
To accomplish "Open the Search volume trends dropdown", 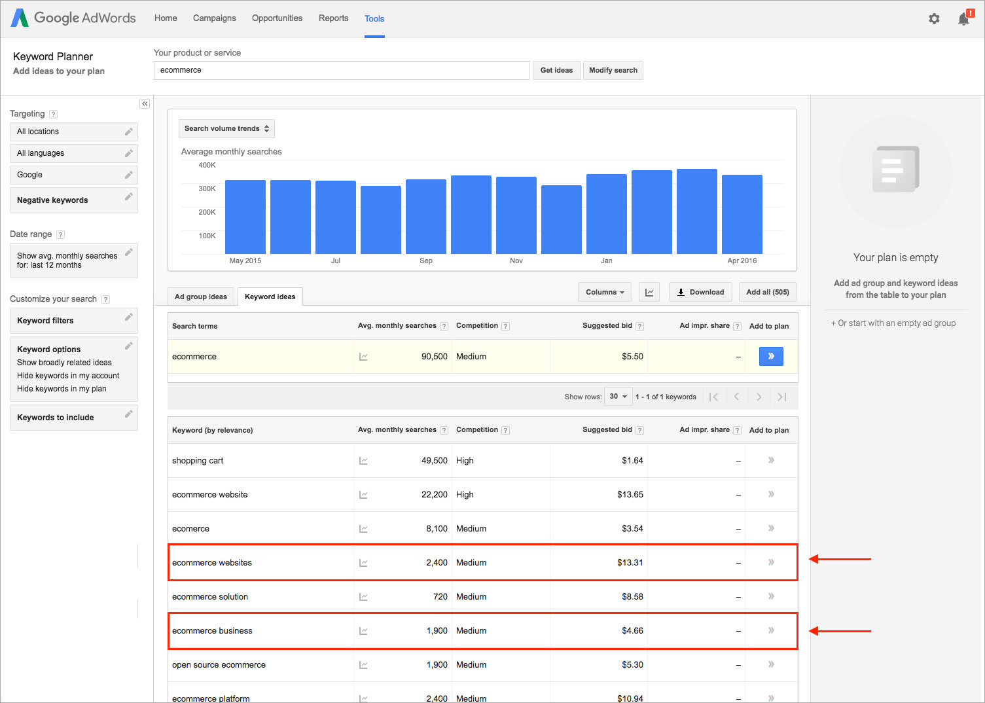I will [x=226, y=128].
